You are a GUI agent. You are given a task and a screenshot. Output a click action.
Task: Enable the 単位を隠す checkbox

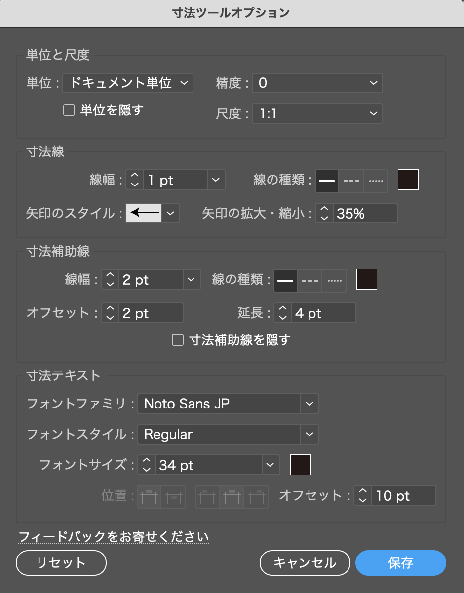tap(69, 110)
